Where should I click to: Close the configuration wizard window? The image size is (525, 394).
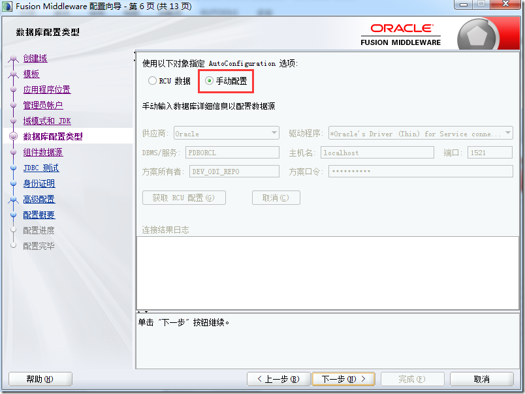(x=506, y=4)
